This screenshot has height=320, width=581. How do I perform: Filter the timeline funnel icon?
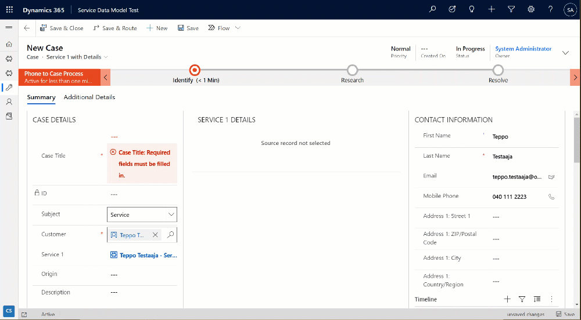(x=522, y=299)
